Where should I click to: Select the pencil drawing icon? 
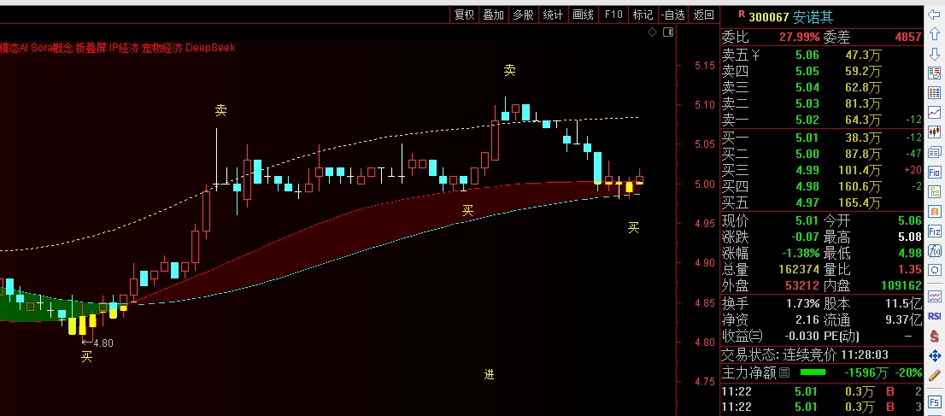click(x=935, y=376)
